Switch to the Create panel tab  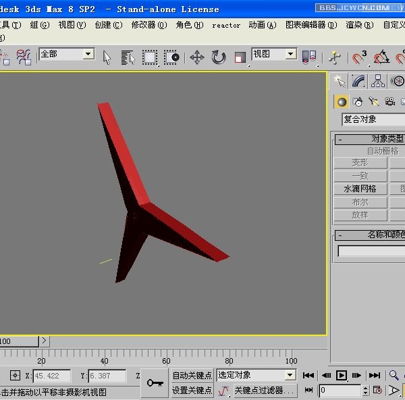point(339,81)
